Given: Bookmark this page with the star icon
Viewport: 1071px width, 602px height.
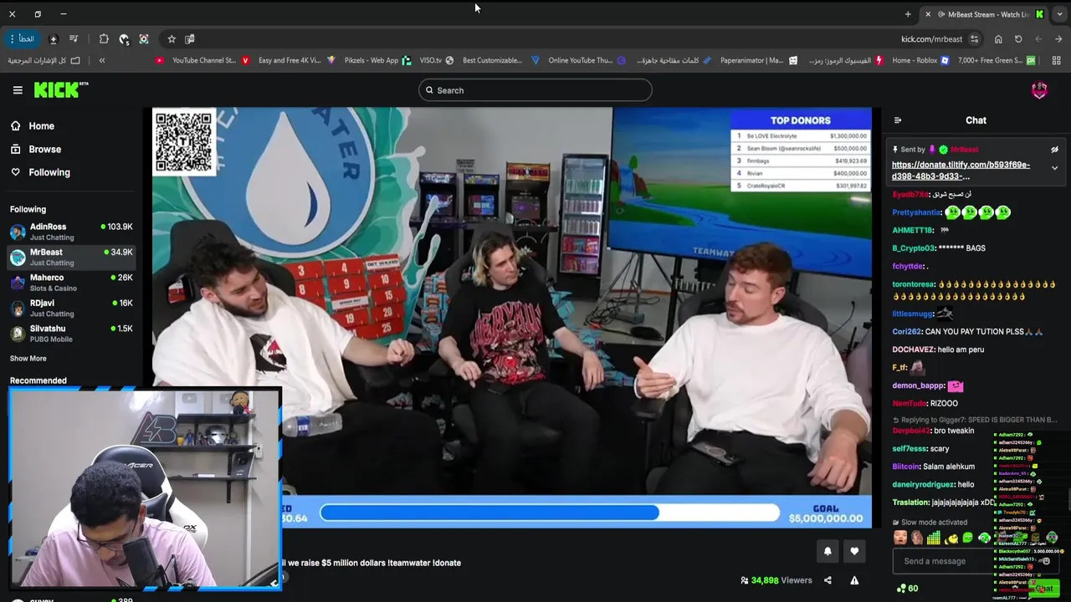Looking at the screenshot, I should tap(172, 39).
